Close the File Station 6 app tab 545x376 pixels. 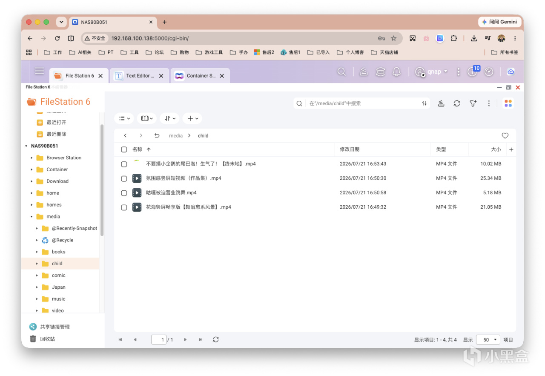(x=100, y=76)
